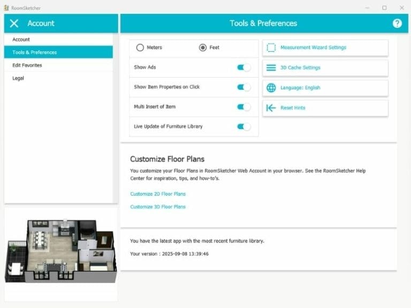Open Edit Favorites in sidebar
Screen dimensions: 411x308
pos(58,65)
